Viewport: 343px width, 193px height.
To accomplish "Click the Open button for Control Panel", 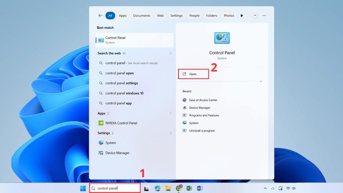I will [x=193, y=74].
